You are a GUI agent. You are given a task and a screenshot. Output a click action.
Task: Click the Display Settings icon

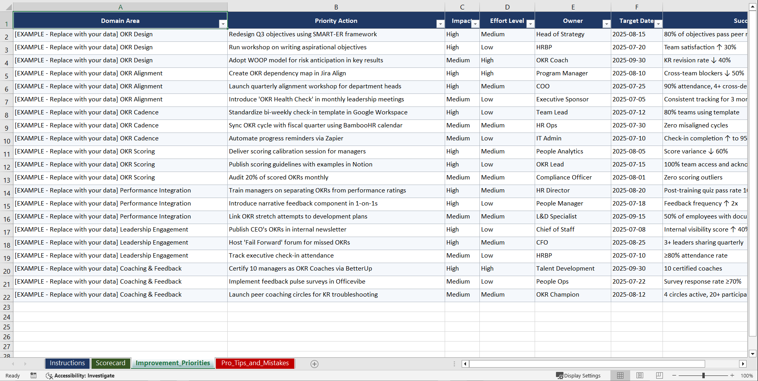(559, 375)
